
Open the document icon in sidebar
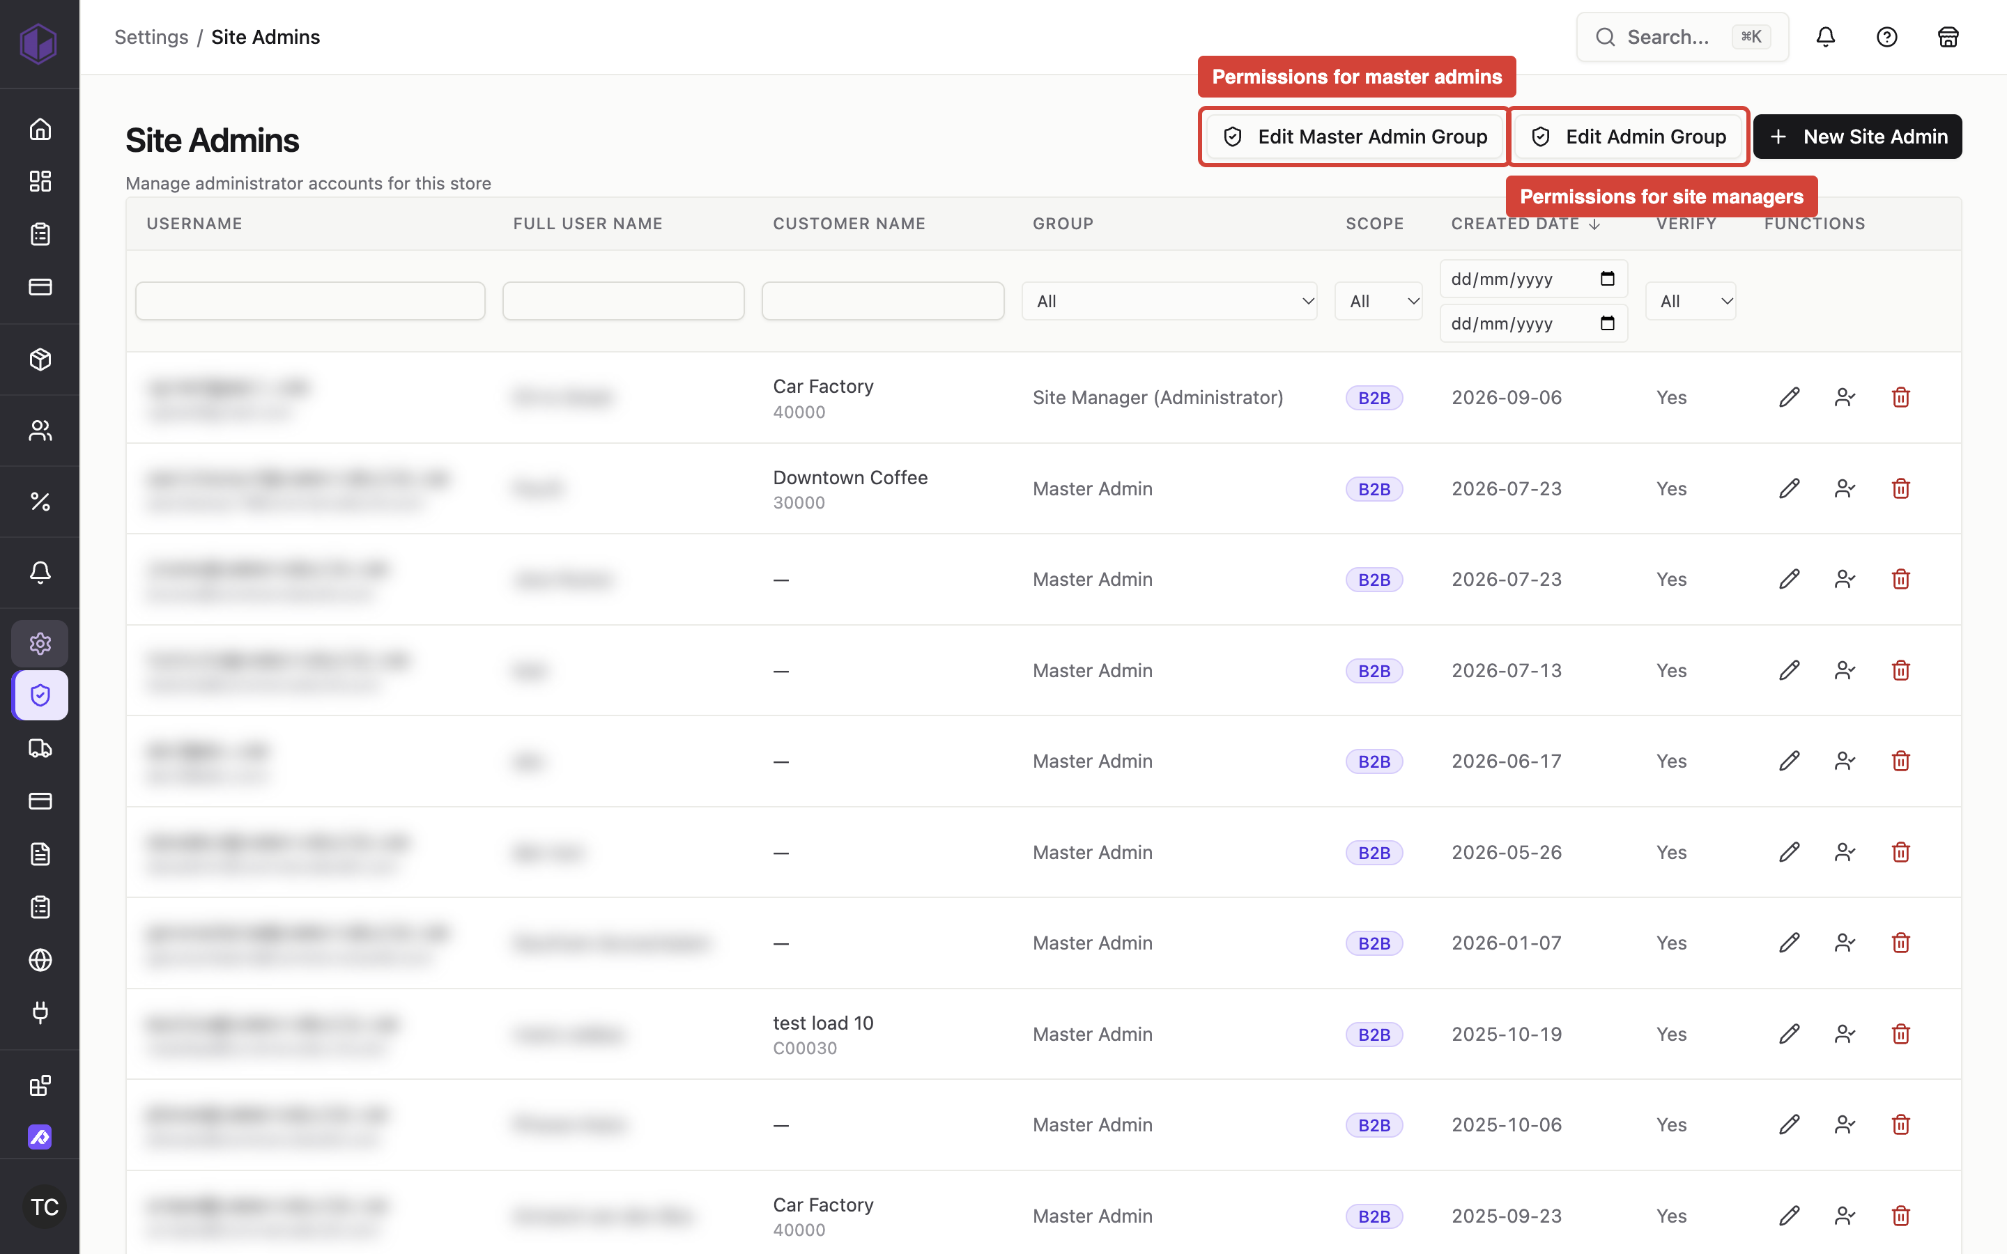(40, 853)
